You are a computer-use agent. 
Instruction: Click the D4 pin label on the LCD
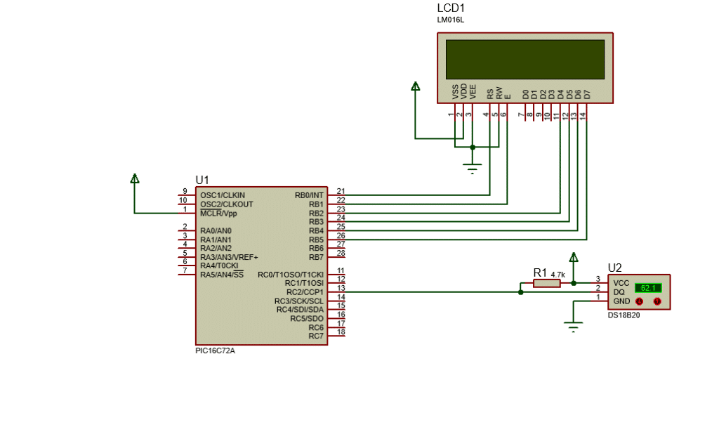click(560, 95)
